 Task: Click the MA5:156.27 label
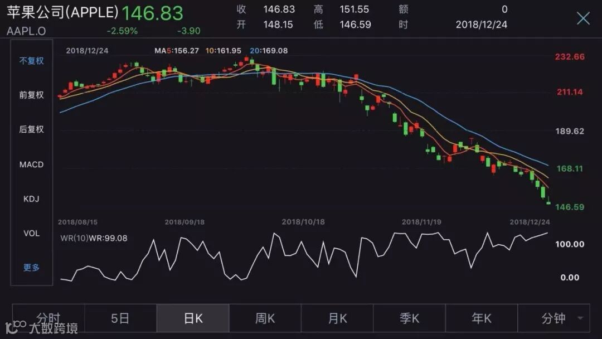(x=177, y=51)
